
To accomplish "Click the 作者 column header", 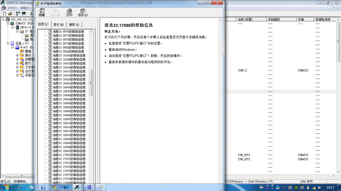I will pos(301,19).
